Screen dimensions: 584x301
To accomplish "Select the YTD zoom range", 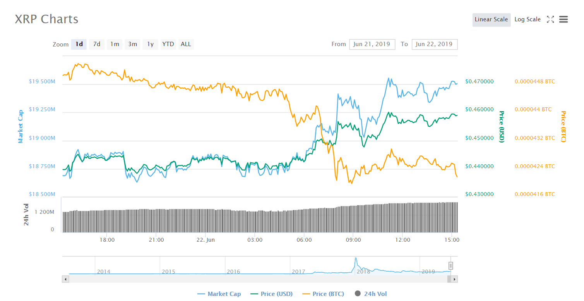I will tap(168, 44).
